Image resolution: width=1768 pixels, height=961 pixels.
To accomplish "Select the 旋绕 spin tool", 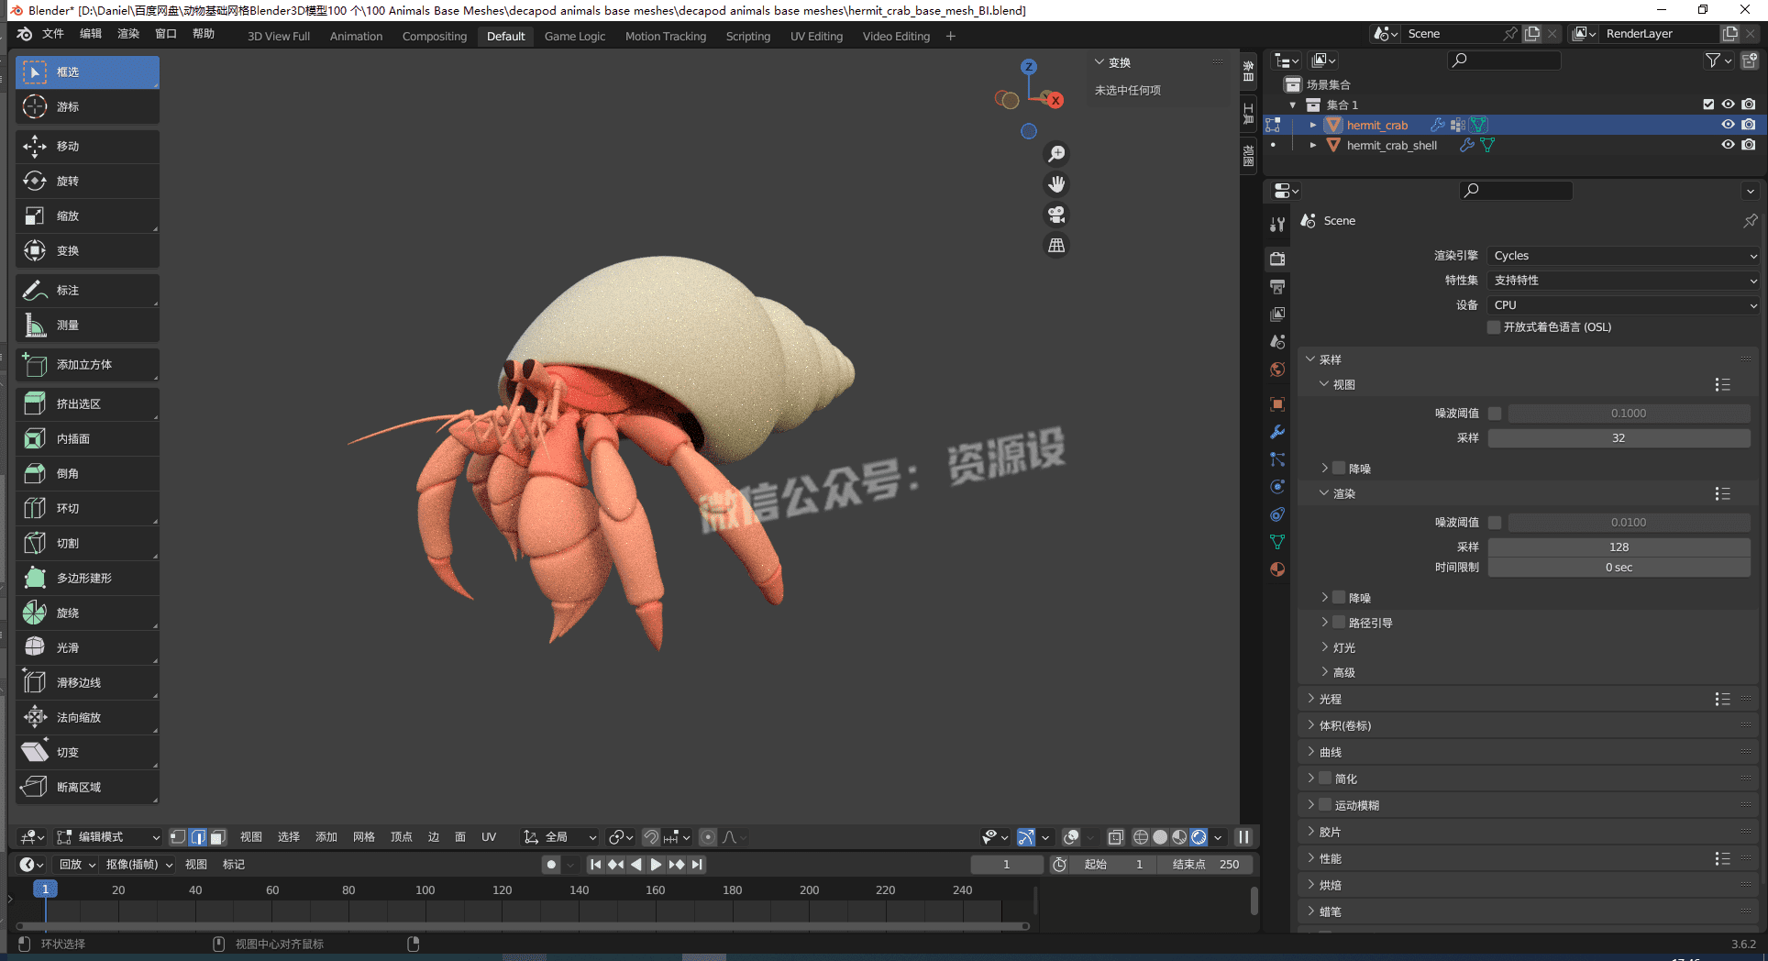I will coord(87,613).
